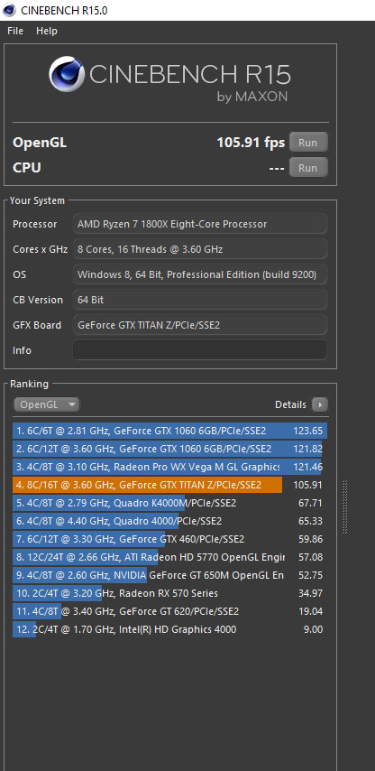Select the Intel HD Graphics 4000 entry
This screenshot has width=375, height=771.
click(169, 629)
